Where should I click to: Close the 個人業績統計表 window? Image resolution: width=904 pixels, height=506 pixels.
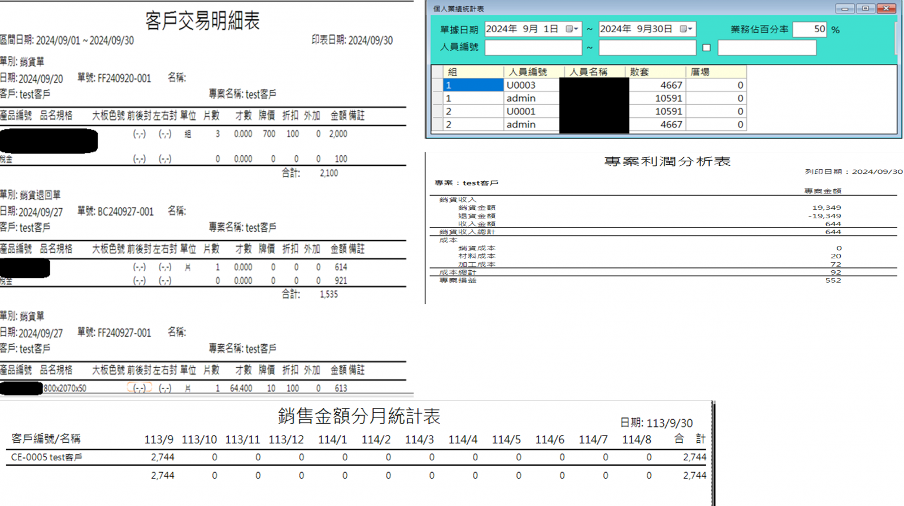(886, 8)
